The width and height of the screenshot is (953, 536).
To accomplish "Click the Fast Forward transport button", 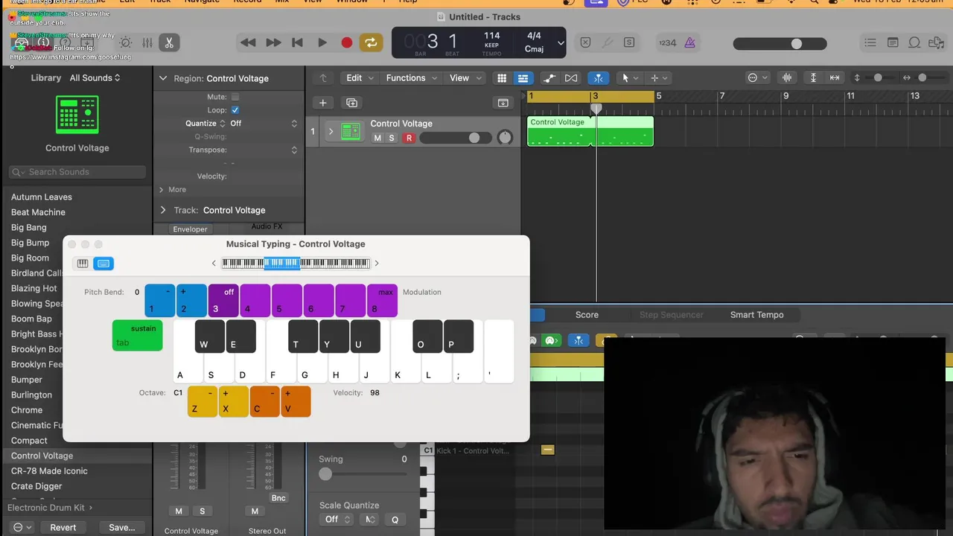I will pos(273,43).
